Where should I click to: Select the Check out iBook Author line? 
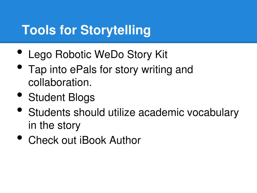(x=85, y=140)
